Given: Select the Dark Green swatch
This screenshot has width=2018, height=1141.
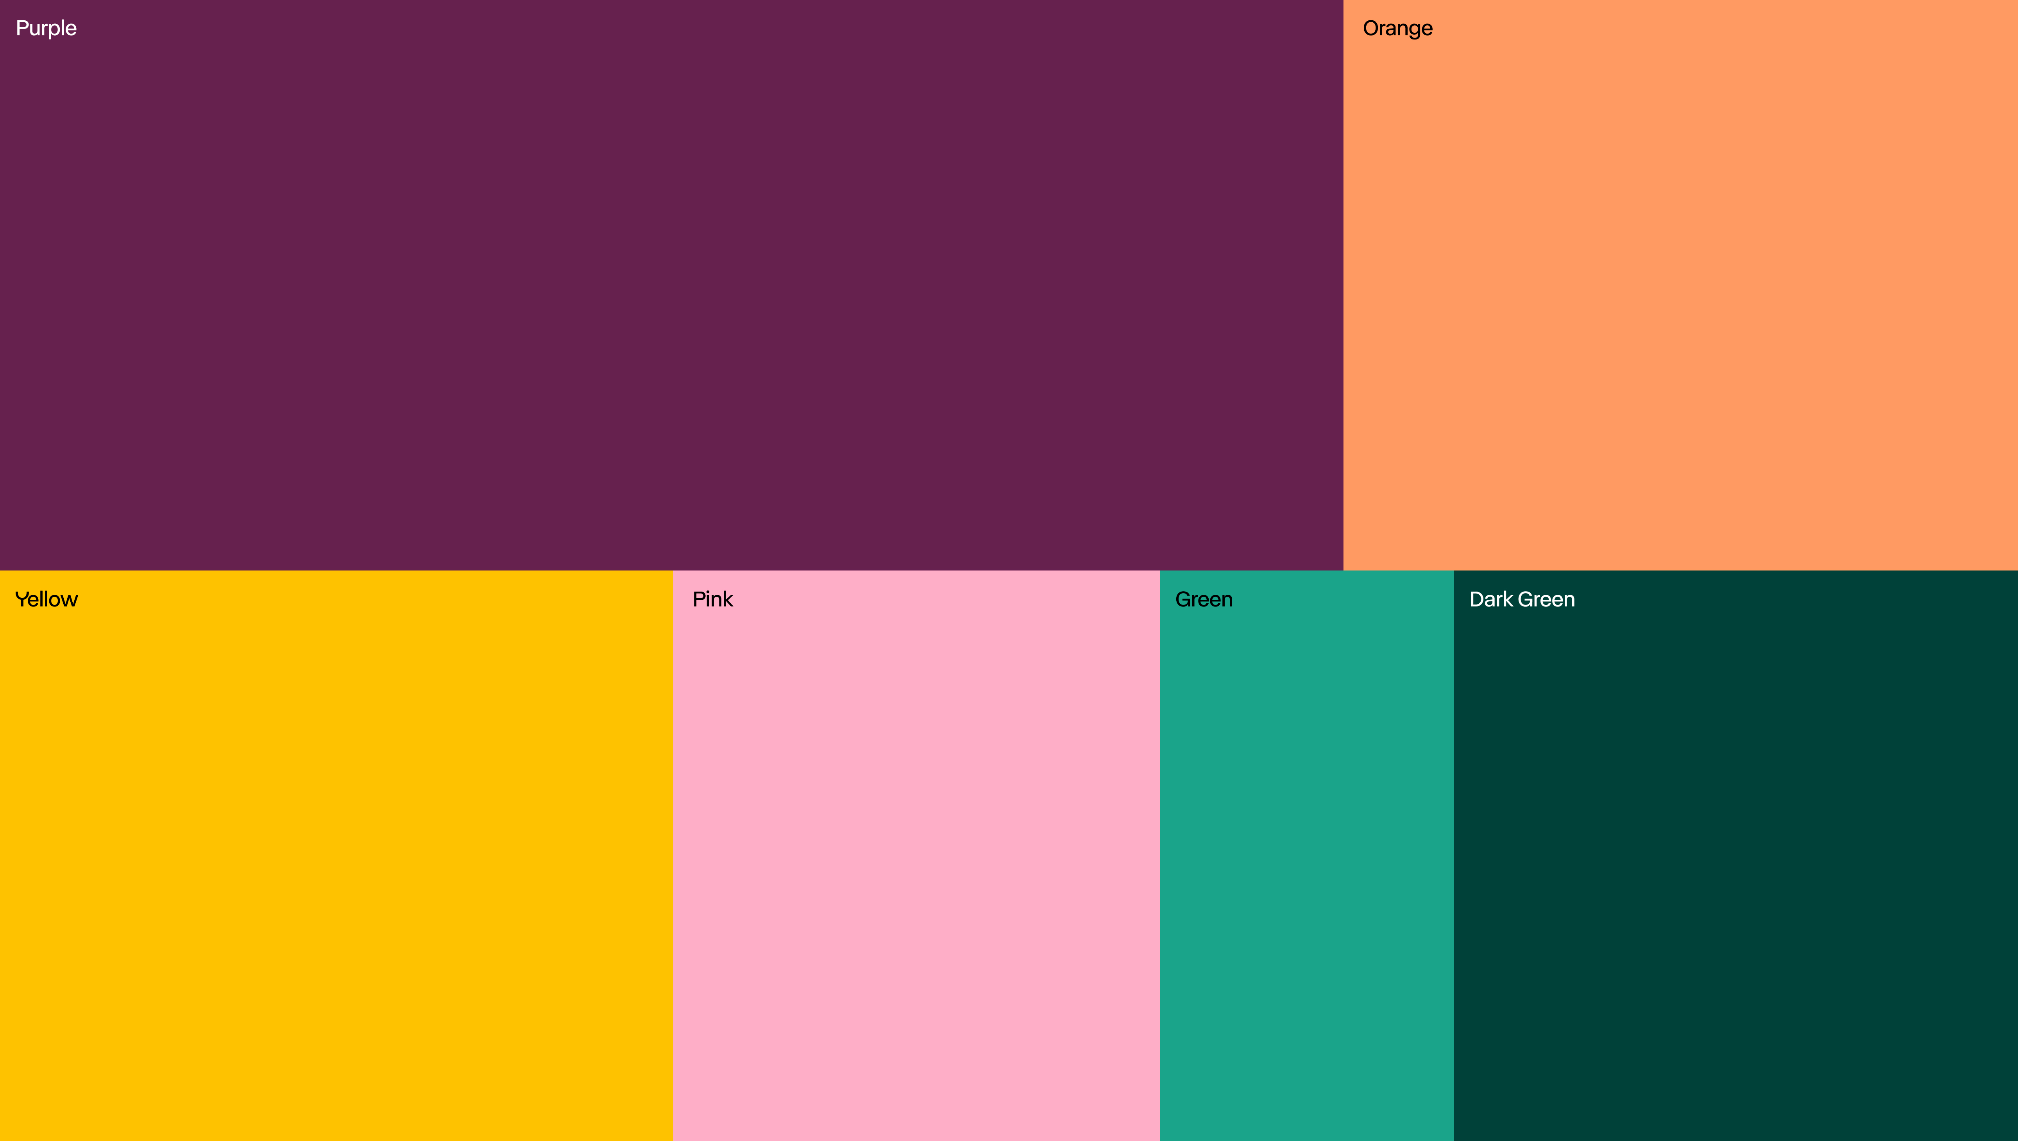Looking at the screenshot, I should tap(1736, 856).
